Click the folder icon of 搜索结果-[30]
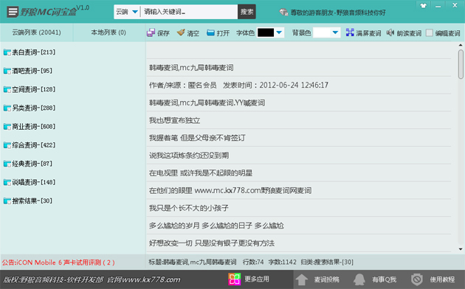The image size is (465, 289). pos(7,201)
